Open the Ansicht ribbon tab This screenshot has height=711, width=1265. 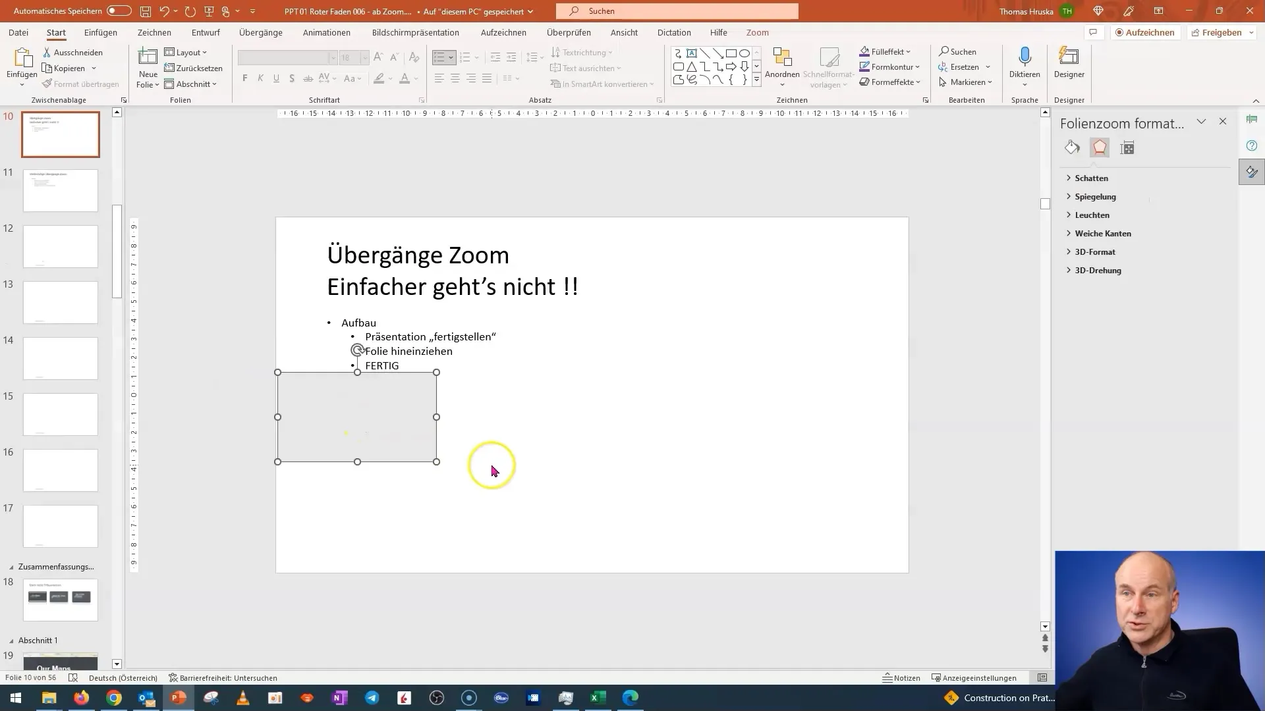tap(624, 32)
